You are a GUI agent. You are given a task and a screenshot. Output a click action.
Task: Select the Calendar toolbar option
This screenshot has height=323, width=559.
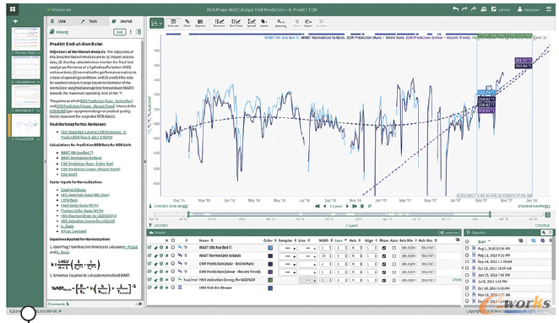coord(173,23)
